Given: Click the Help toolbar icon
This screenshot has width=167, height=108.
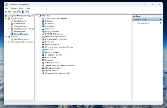Looking at the screenshot, I should tap(23, 12).
